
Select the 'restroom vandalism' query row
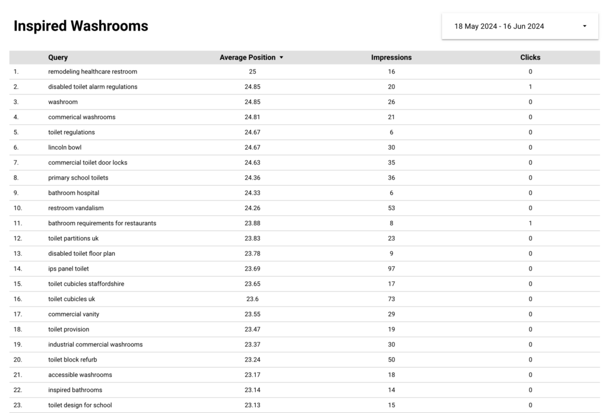[x=304, y=208]
